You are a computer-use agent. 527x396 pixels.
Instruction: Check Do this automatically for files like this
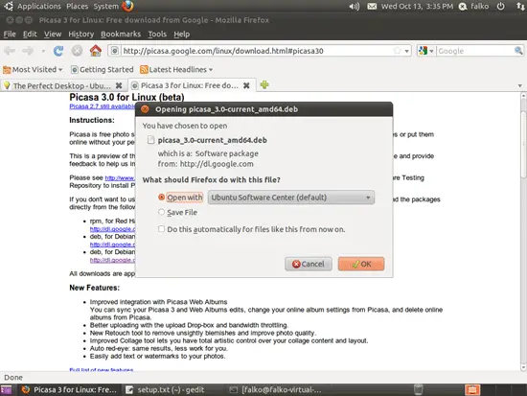161,229
